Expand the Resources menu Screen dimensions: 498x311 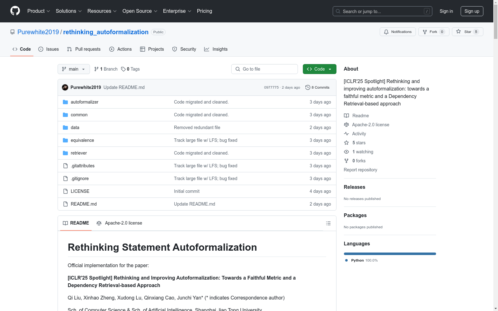102,11
